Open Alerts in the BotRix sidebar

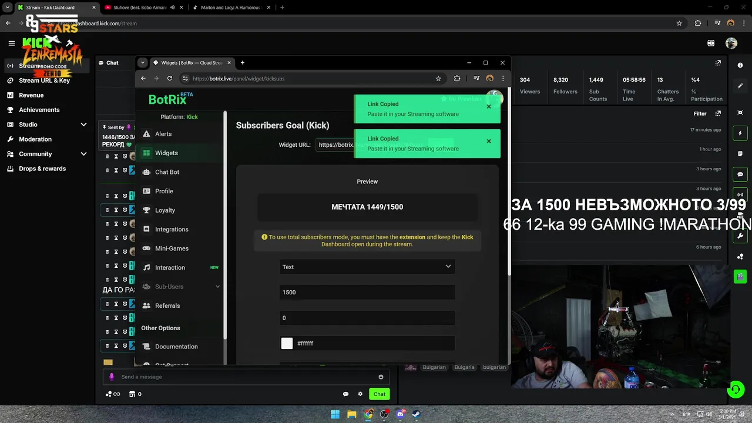pyautogui.click(x=180, y=134)
